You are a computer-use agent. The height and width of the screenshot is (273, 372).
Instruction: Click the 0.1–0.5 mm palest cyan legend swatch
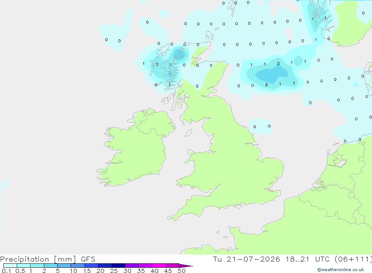10,266
